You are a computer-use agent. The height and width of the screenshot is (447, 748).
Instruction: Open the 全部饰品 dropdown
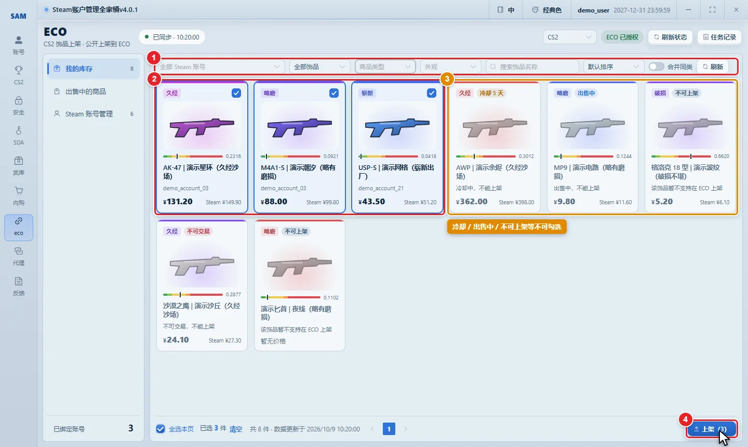[319, 67]
